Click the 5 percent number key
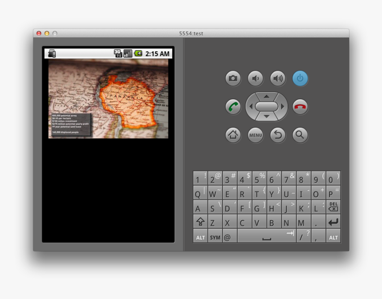The height and width of the screenshot is (299, 382). point(259,178)
